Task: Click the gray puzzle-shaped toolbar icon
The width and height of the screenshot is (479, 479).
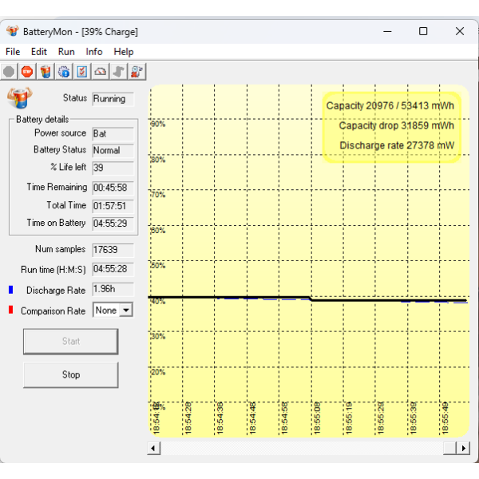Action: (118, 72)
